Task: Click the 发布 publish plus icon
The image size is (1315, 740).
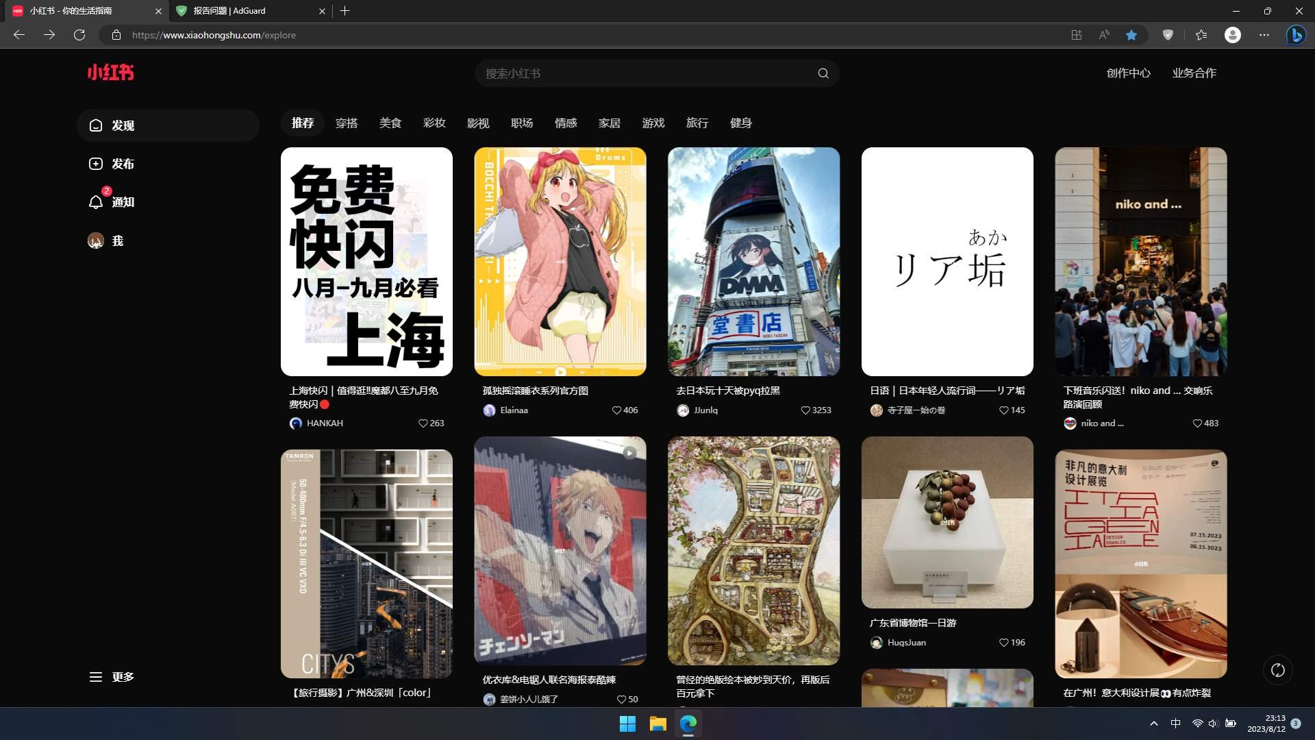Action: click(x=96, y=164)
